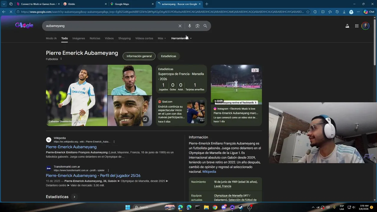377x212 pixels.
Task: Open Copilot Chat button
Action: 369,12
